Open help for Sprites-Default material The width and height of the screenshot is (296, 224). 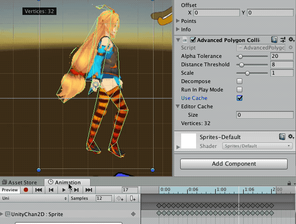coord(282,137)
